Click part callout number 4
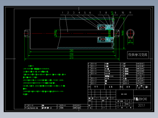The width and height of the screenshot is (158, 118). click(x=79, y=13)
